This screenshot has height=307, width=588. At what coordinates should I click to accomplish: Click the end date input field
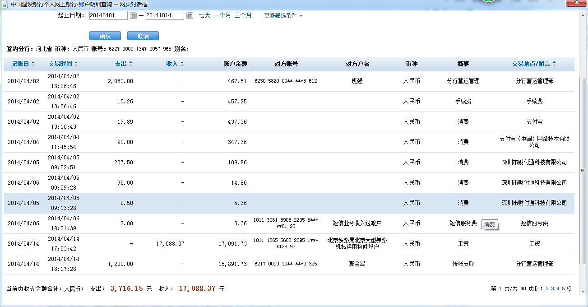165,16
